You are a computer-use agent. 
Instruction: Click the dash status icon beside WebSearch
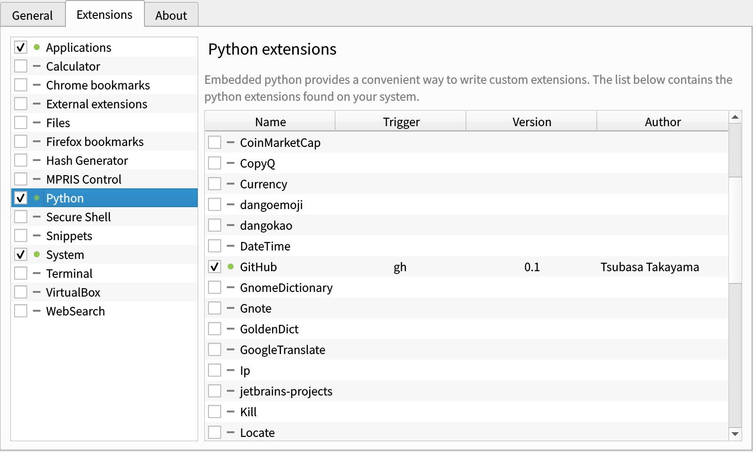point(37,311)
